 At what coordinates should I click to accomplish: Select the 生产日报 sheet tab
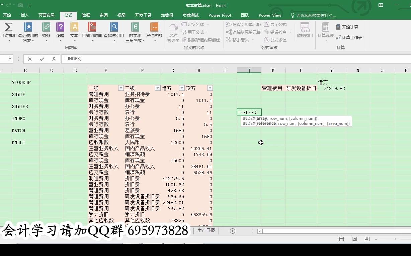pyautogui.click(x=205, y=230)
